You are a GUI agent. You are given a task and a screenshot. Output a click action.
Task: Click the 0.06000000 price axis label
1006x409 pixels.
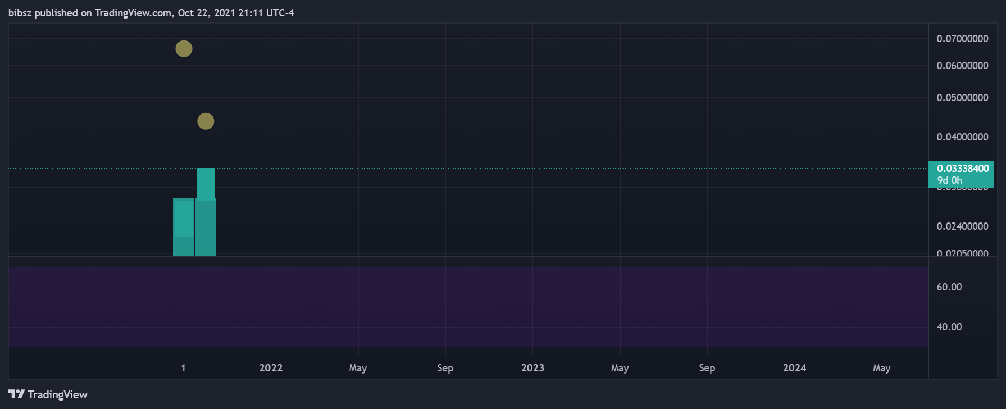pyautogui.click(x=962, y=66)
